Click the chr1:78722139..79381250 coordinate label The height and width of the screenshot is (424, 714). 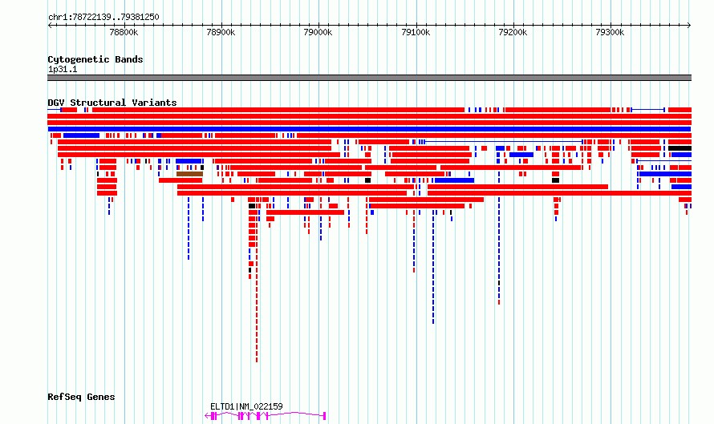(x=103, y=17)
